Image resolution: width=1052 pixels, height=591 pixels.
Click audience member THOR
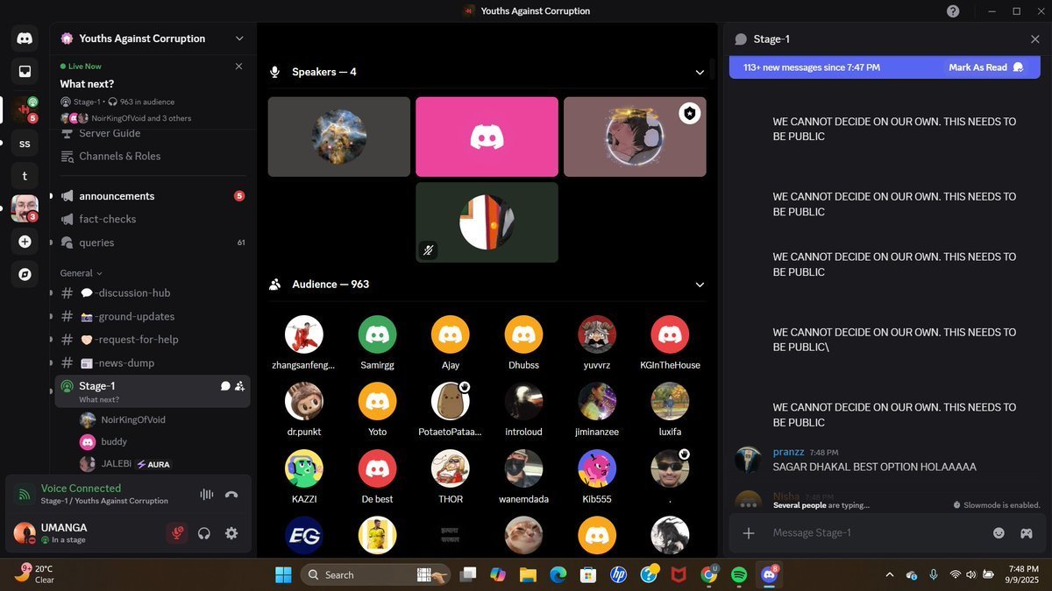451,476
